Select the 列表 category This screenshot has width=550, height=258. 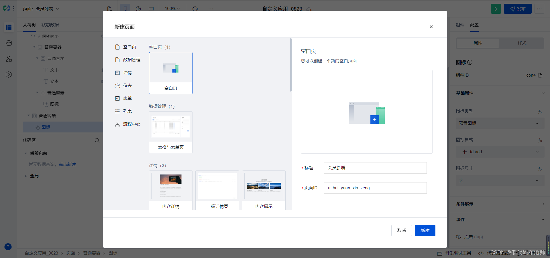123,111
